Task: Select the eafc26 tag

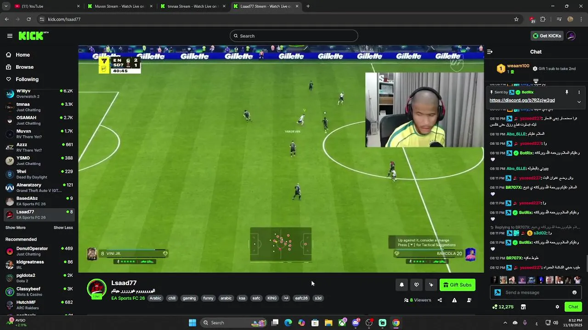Action: pos(301,298)
